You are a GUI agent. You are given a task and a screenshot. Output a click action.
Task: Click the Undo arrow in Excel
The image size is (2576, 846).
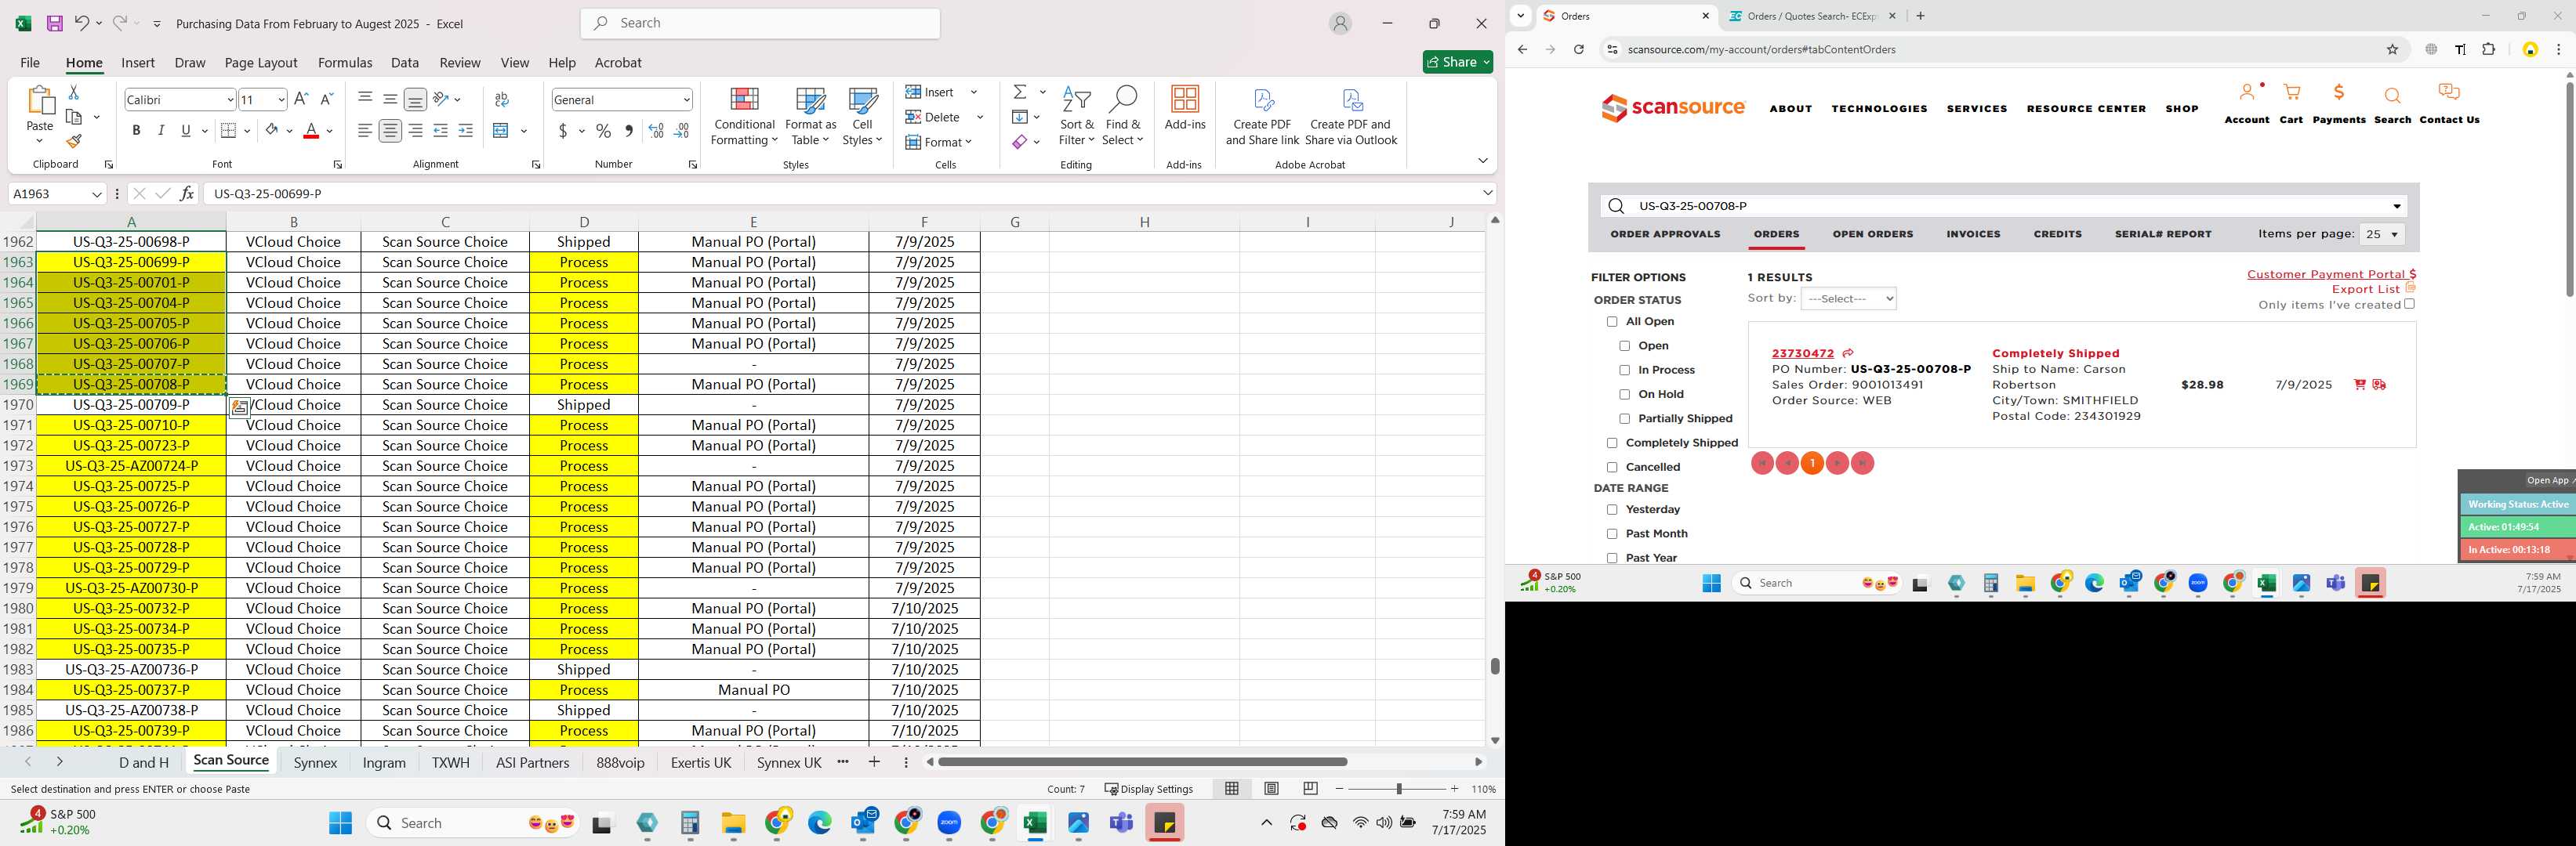tap(82, 23)
